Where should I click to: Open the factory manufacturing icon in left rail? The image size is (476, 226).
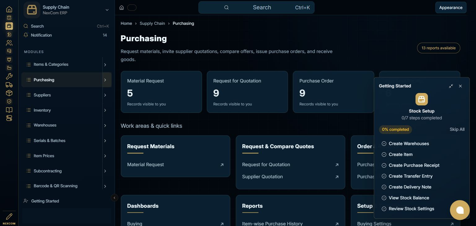click(9, 68)
